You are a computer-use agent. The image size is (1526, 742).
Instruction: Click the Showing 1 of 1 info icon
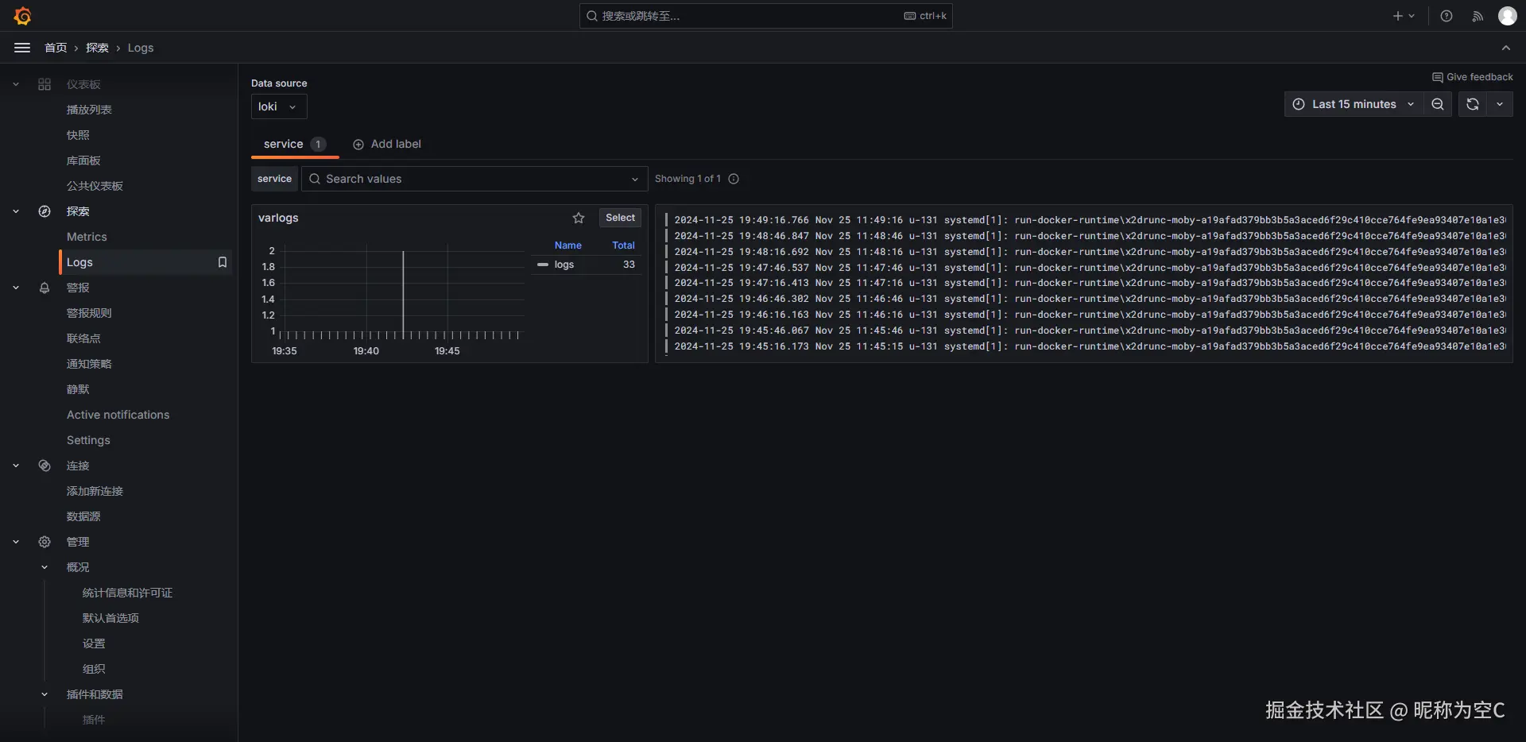click(734, 179)
